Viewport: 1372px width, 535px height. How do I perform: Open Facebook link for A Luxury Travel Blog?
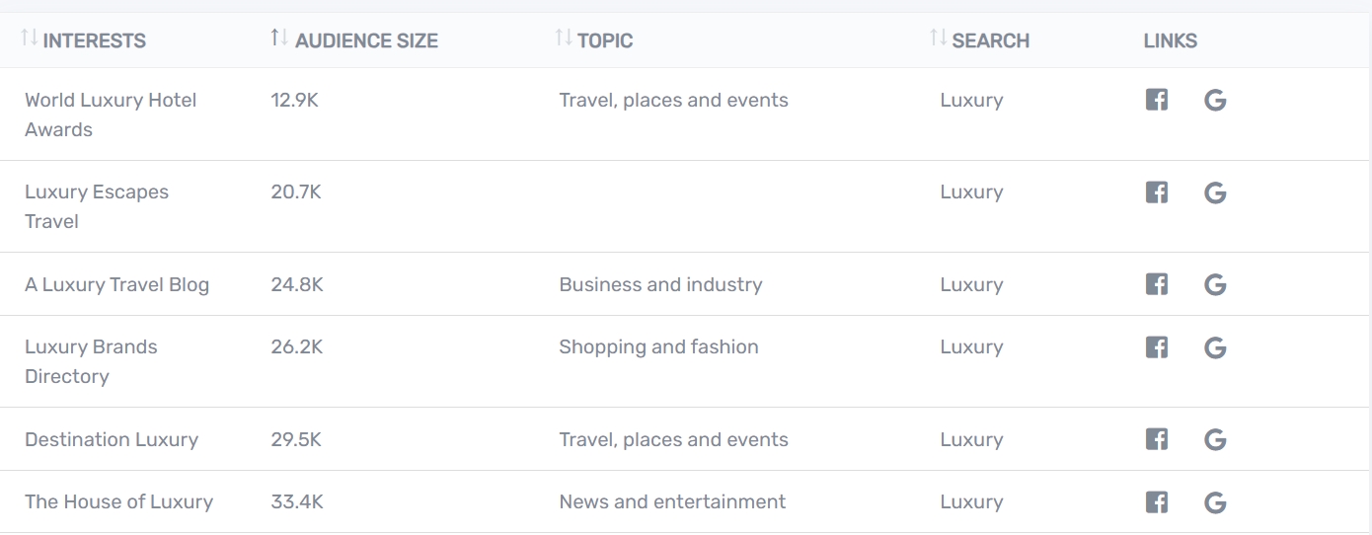coord(1157,284)
